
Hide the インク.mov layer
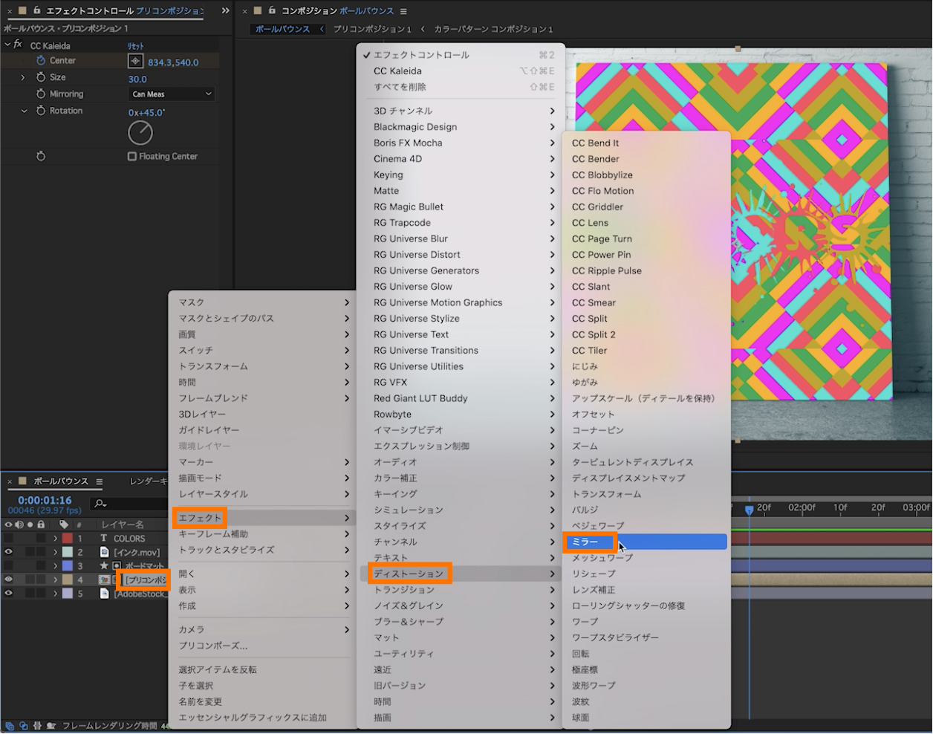pyautogui.click(x=8, y=552)
